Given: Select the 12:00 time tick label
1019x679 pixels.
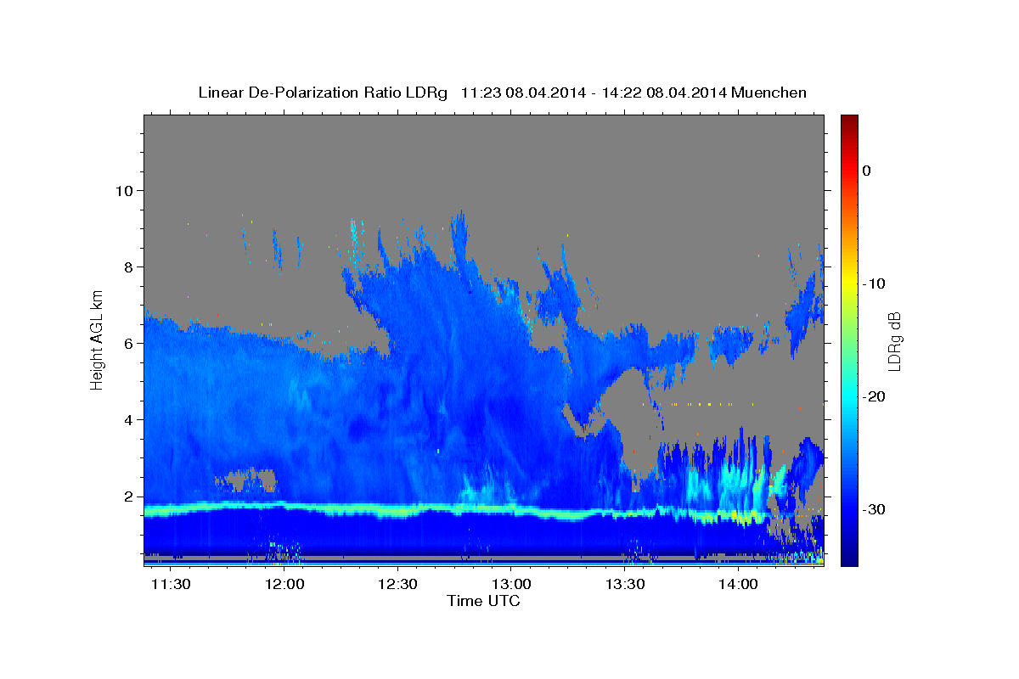Looking at the screenshot, I should pyautogui.click(x=284, y=585).
